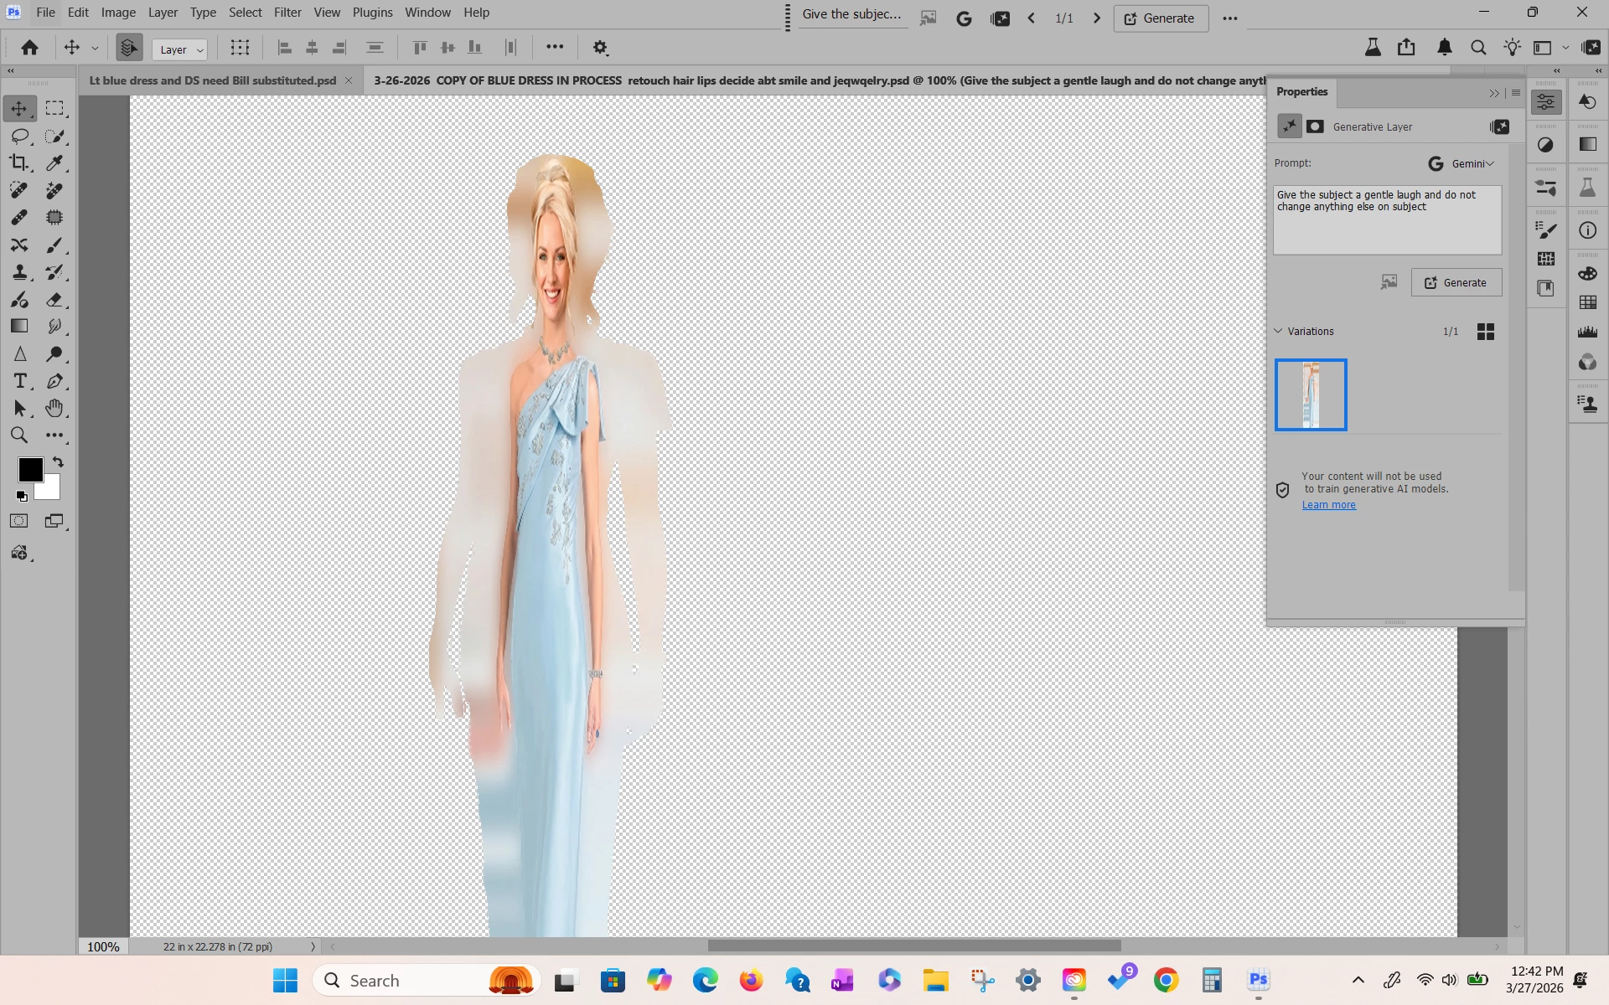
Task: Toggle the variations grid view
Action: (1485, 332)
